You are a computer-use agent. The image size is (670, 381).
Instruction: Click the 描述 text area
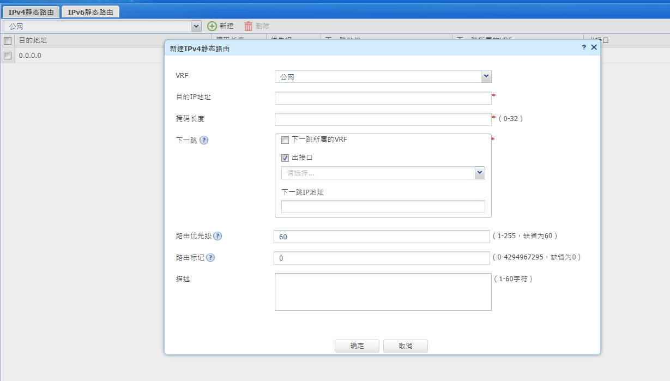[x=383, y=292]
